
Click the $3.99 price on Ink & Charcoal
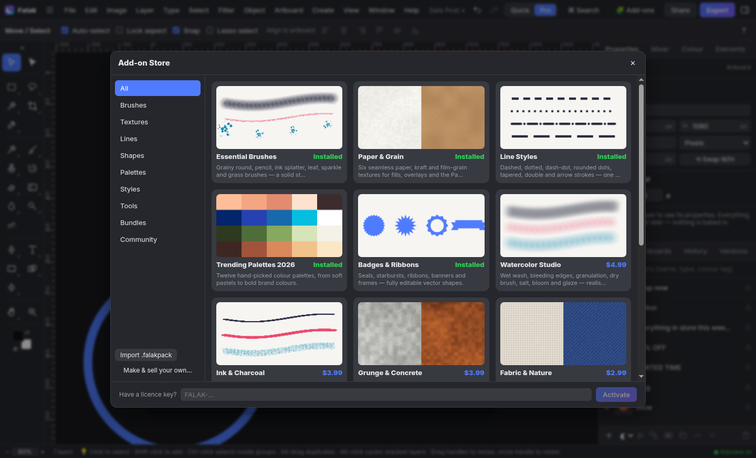[x=332, y=373]
